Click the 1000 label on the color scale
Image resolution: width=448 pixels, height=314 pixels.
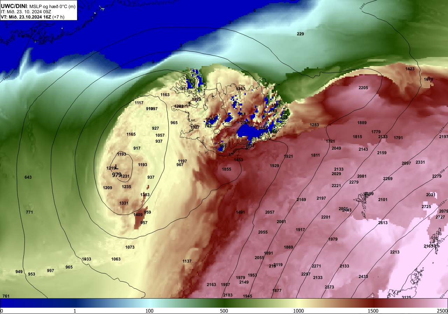click(x=299, y=311)
